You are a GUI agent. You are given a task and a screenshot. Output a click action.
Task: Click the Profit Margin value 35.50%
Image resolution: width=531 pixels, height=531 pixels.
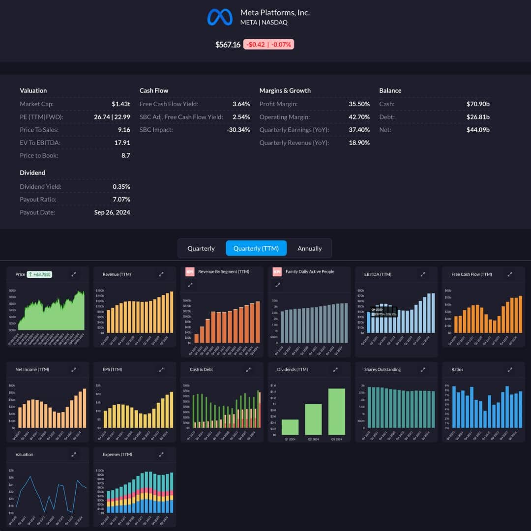pyautogui.click(x=359, y=104)
